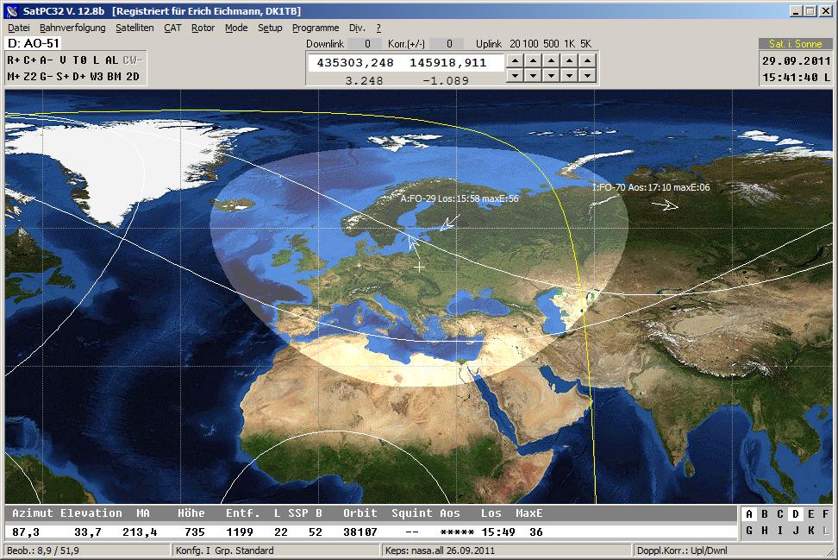Select satellite letter I

coord(780,531)
